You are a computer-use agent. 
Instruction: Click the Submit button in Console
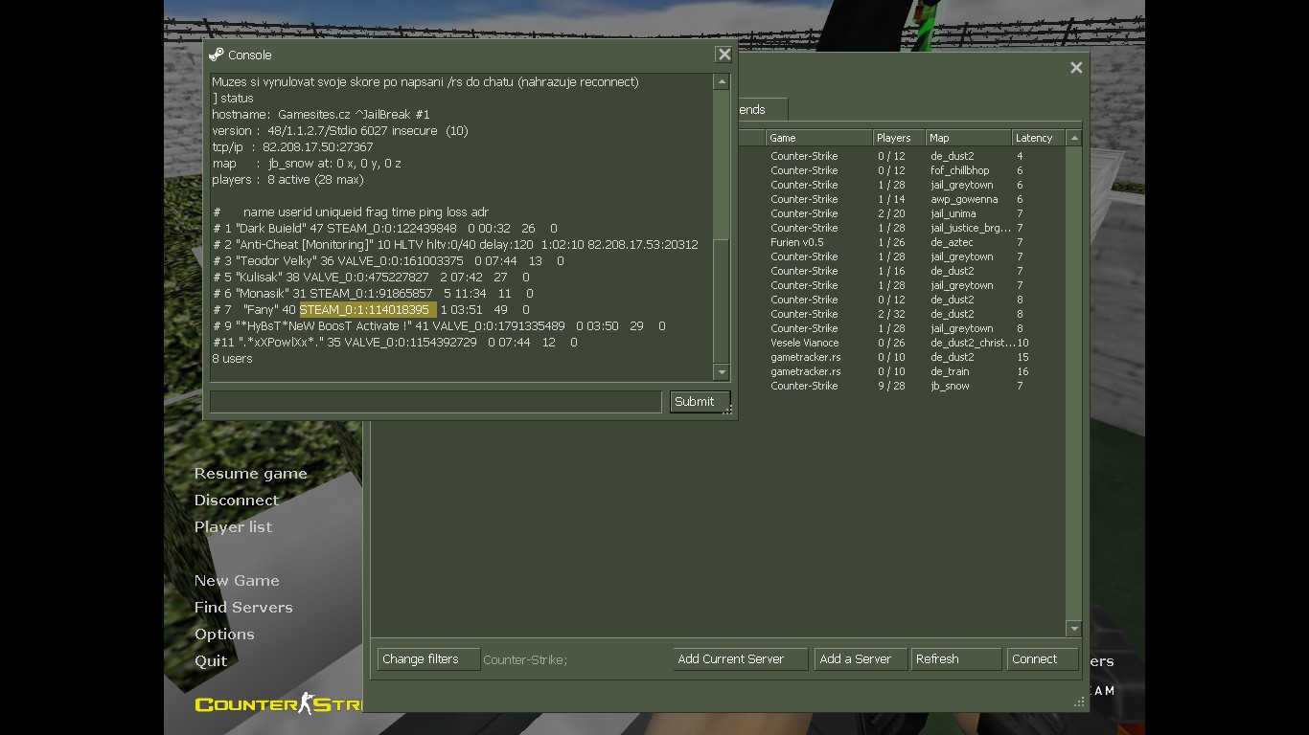click(x=700, y=402)
